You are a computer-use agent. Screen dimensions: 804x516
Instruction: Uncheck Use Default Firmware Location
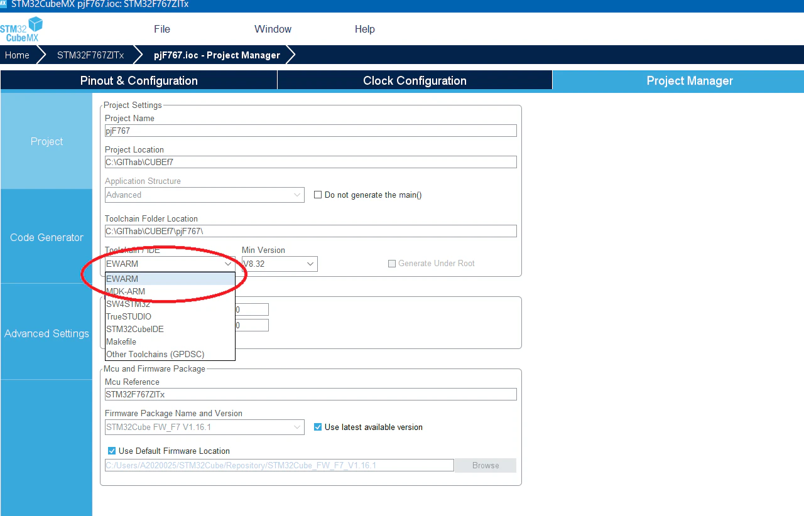pyautogui.click(x=112, y=451)
